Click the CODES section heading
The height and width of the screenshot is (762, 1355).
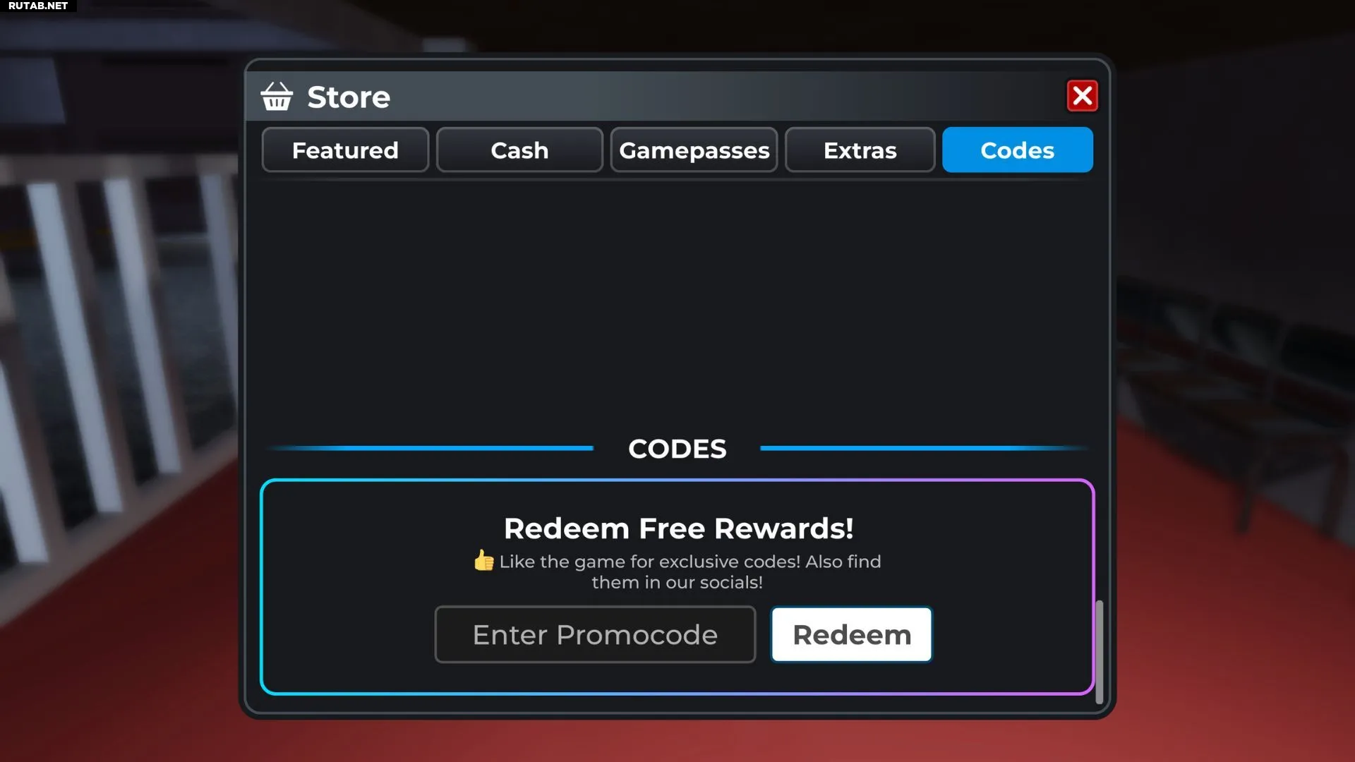(677, 449)
